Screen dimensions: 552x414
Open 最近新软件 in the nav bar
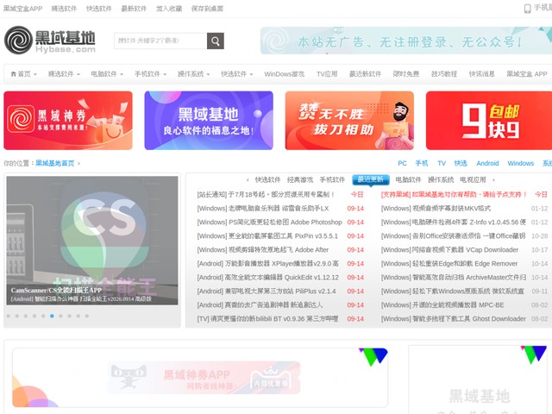click(365, 74)
